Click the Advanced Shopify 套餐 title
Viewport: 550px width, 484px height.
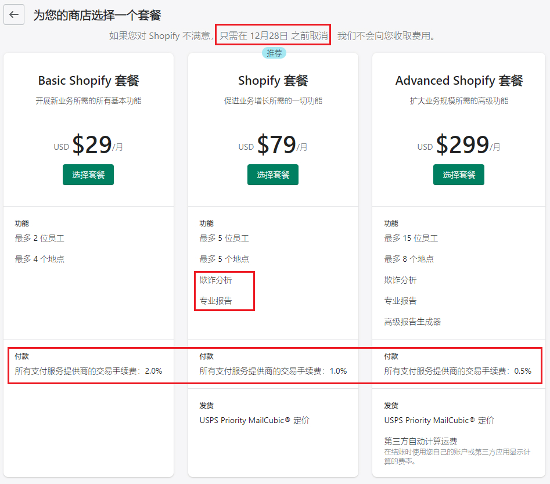coord(459,81)
